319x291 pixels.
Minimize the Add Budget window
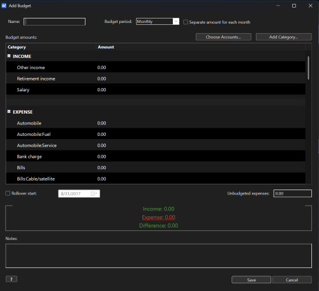[278, 6]
